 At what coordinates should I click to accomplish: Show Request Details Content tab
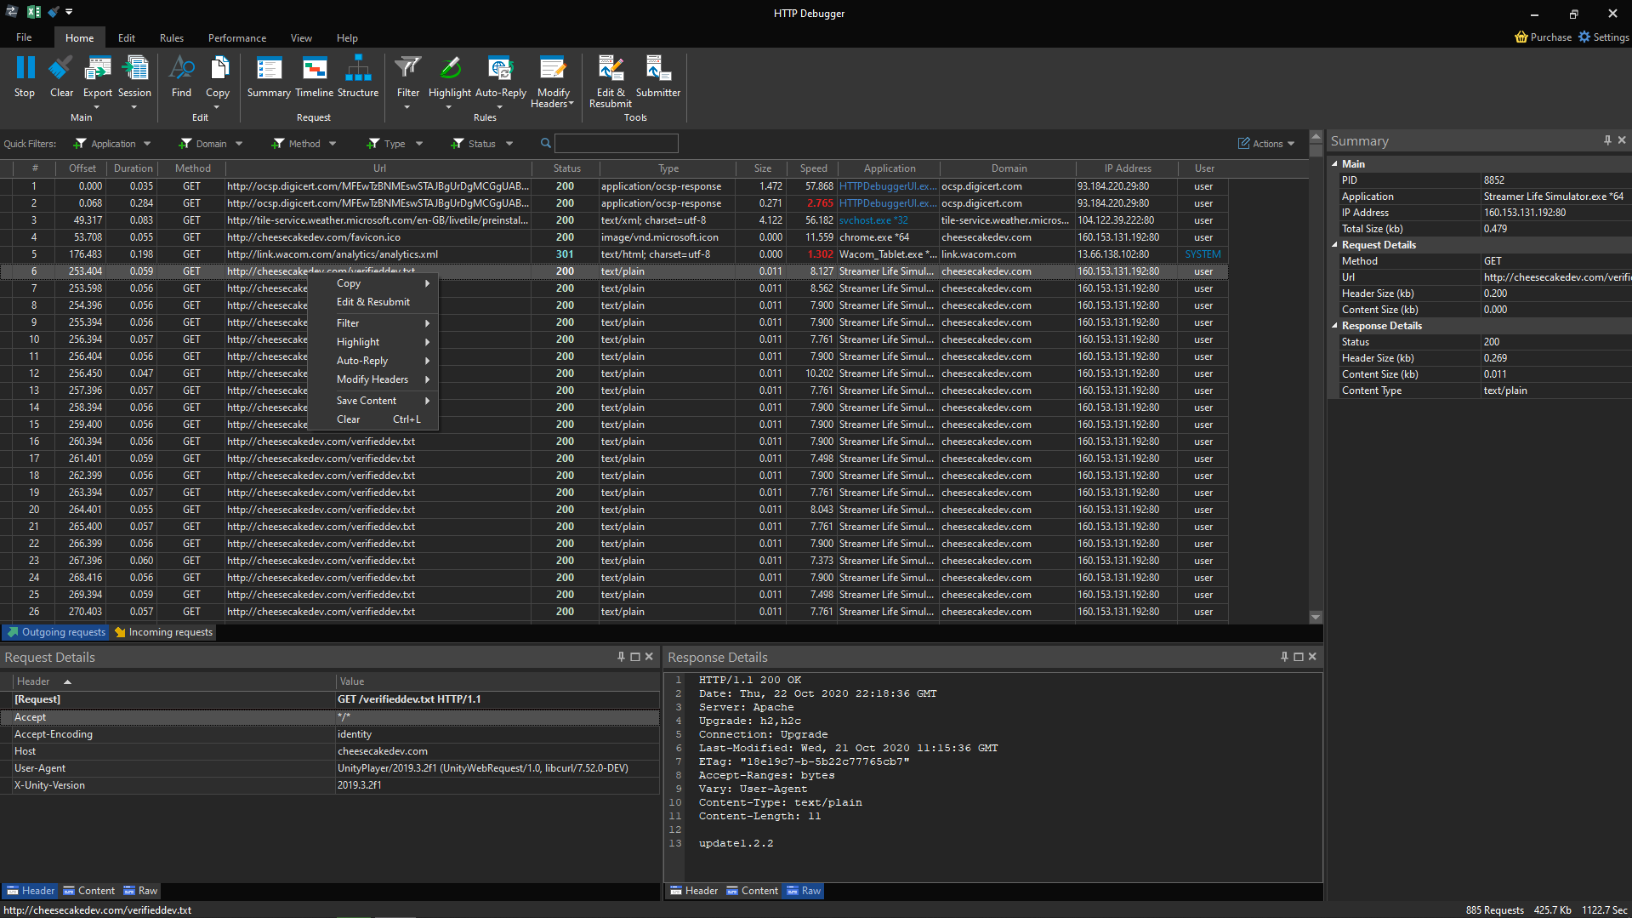click(x=88, y=891)
